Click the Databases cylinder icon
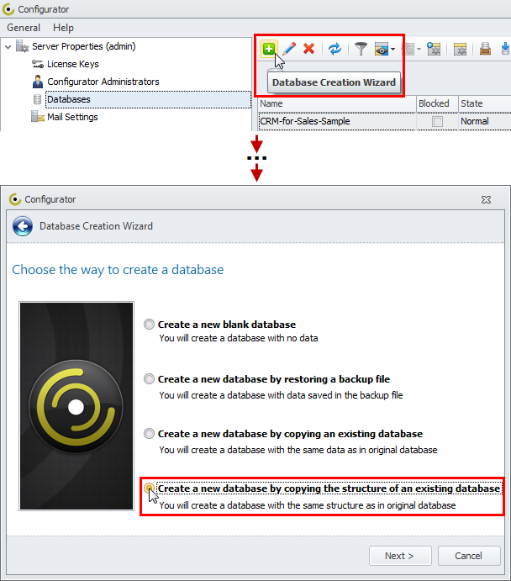The width and height of the screenshot is (511, 581). point(37,99)
